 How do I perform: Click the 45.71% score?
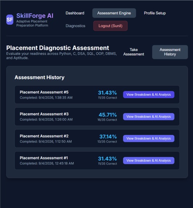108,115
